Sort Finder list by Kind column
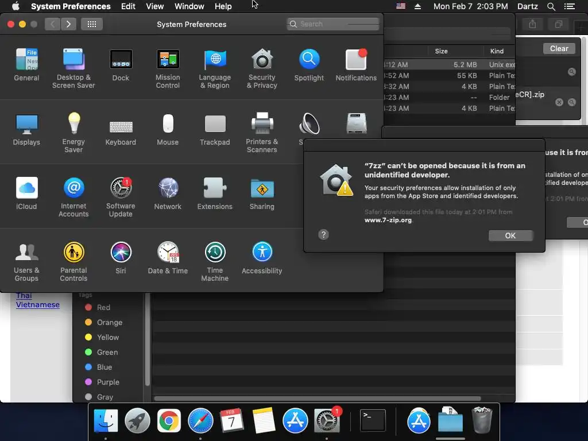Screen dimensions: 588x441 [x=500, y=51]
